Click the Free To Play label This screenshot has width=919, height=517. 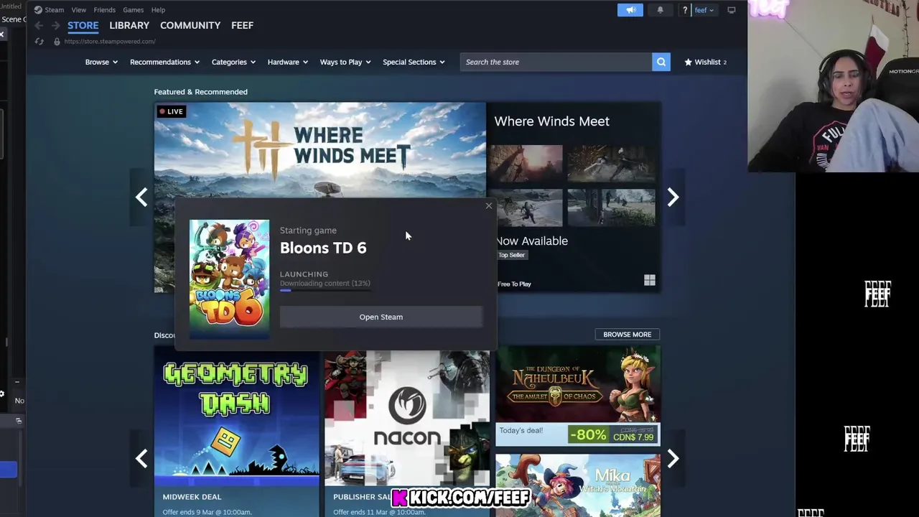pos(514,284)
